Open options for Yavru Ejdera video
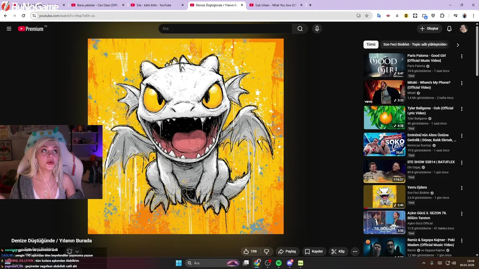Image resolution: width=479 pixels, height=269 pixels. coord(461,188)
